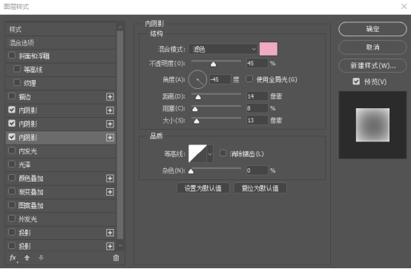Expand the 等高线 contour picker arrow
This screenshot has height=269, width=411.
(x=210, y=153)
